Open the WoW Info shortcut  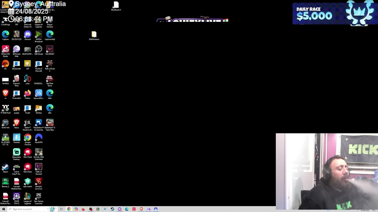(5, 123)
